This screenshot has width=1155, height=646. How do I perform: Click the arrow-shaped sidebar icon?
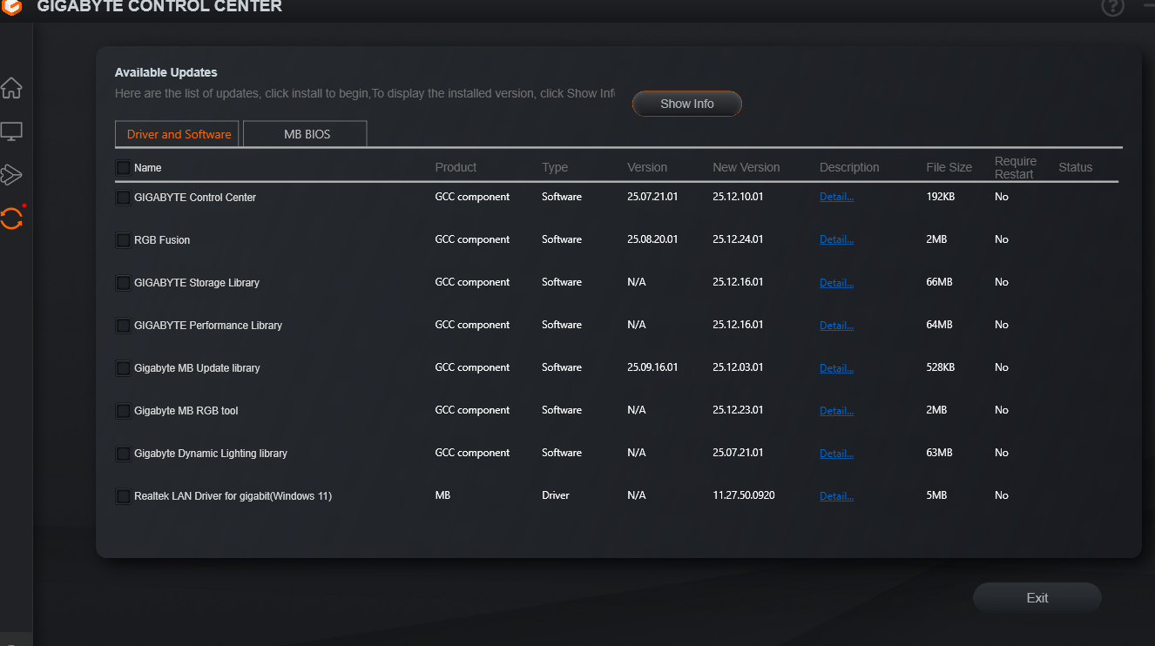11,174
